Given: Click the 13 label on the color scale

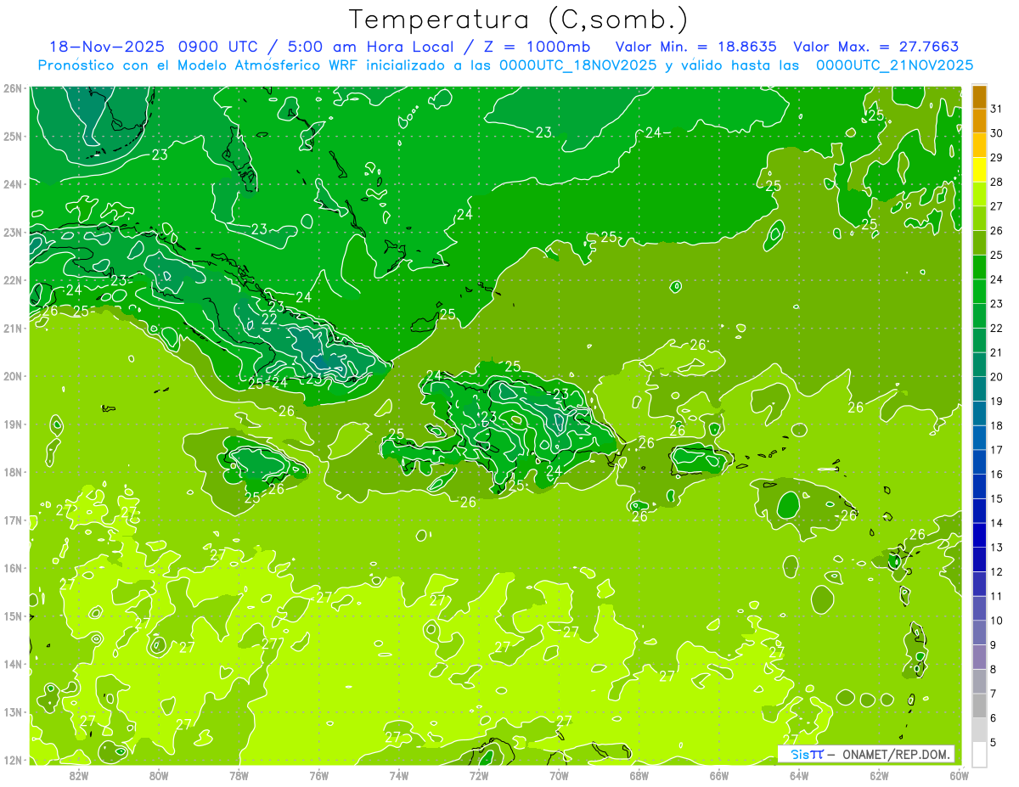Looking at the screenshot, I should (x=996, y=548).
